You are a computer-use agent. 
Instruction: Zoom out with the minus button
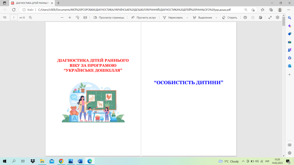tap(62, 17)
